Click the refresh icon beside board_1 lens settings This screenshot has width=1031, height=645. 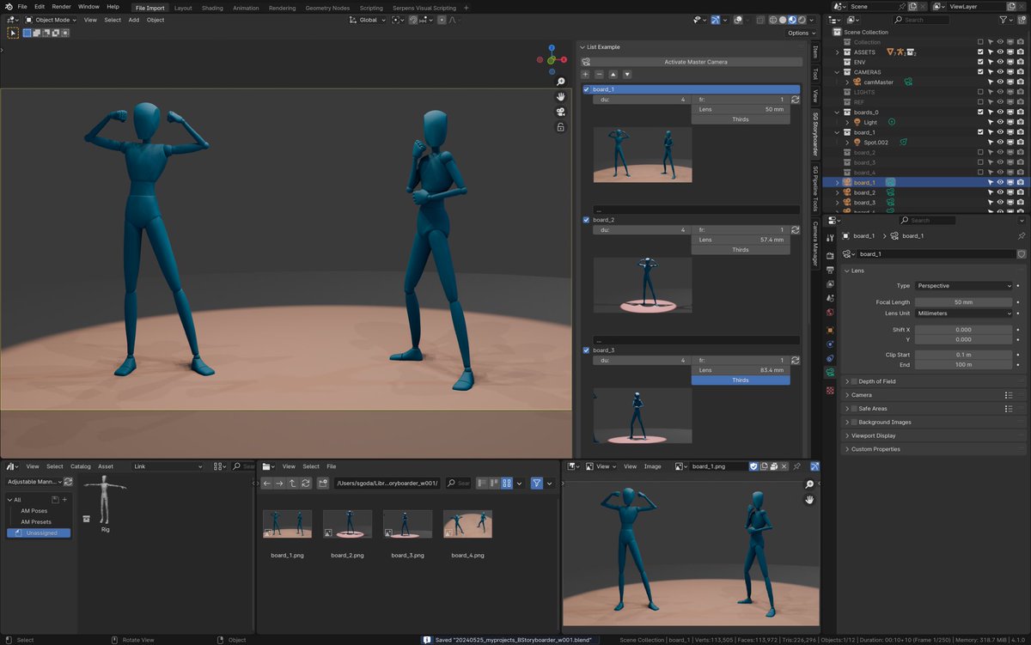pos(795,100)
